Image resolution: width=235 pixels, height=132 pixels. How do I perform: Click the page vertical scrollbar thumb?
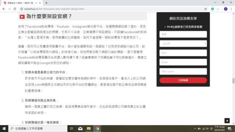[x=234, y=81]
